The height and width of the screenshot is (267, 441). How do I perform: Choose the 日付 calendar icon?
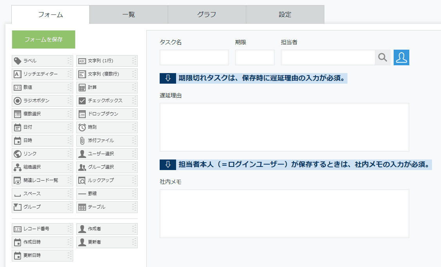(x=18, y=127)
